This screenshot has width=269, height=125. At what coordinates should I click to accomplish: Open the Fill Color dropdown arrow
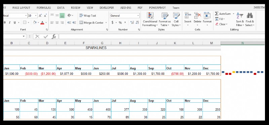coord(38,22)
